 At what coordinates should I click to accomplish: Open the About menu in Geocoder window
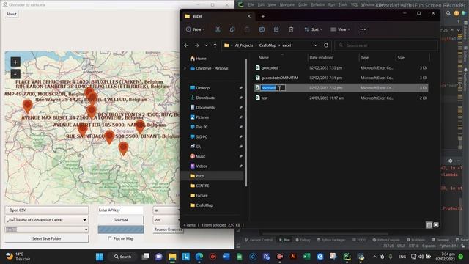coord(12,14)
